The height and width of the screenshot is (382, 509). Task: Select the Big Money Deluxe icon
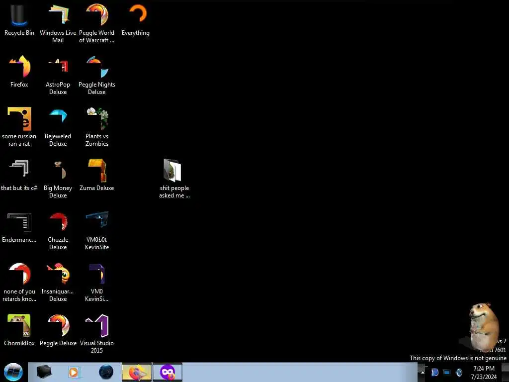58,179
